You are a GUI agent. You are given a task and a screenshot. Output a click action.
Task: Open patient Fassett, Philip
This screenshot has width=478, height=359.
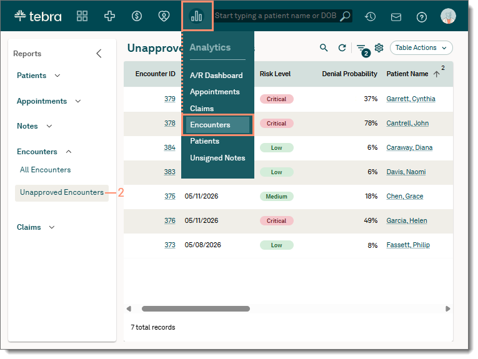click(x=408, y=245)
